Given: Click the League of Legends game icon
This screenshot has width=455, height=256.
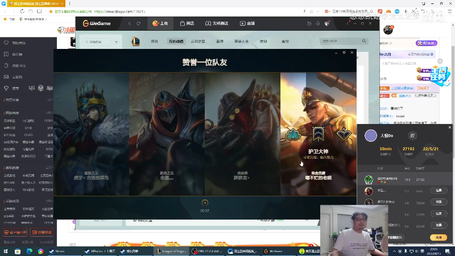Looking at the screenshot, I should tap(135, 41).
